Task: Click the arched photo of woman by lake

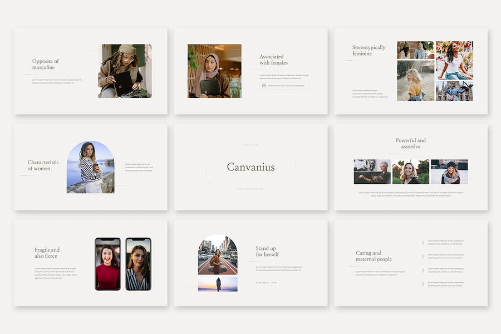Action: point(90,167)
